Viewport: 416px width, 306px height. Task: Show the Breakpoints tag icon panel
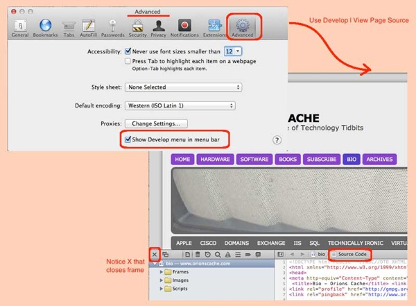pyautogui.click(x=248, y=255)
